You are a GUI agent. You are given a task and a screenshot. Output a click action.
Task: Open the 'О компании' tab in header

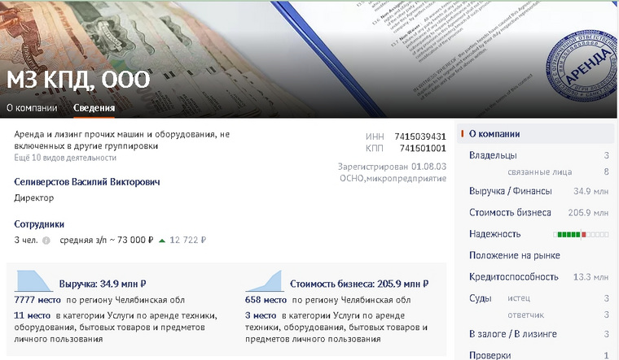click(32, 108)
